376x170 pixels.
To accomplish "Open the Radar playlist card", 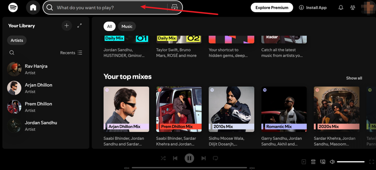I will (x=284, y=39).
